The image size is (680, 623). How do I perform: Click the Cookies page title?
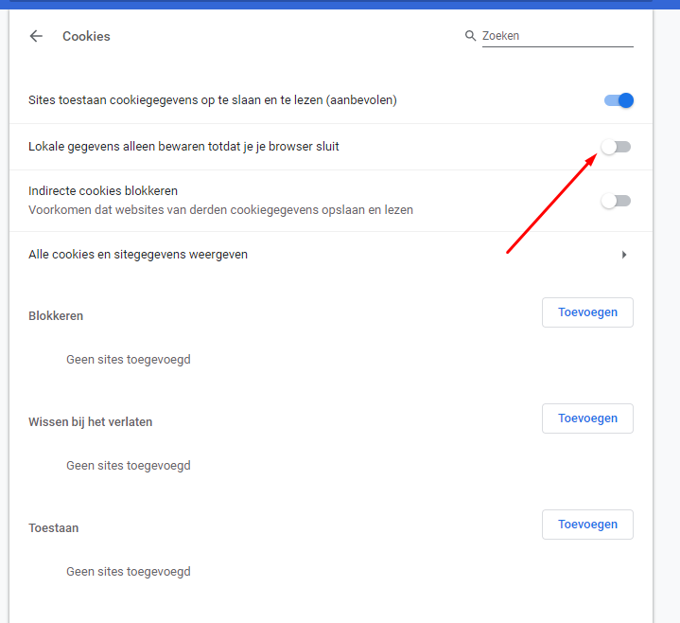coord(86,36)
